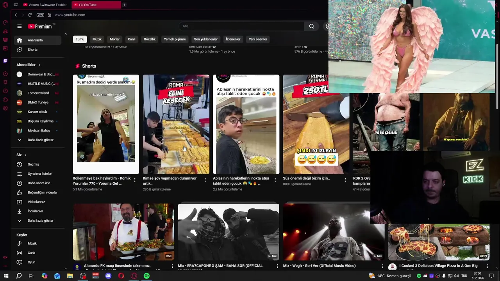Click the search magnifier button
The image size is (500, 281).
(x=311, y=26)
